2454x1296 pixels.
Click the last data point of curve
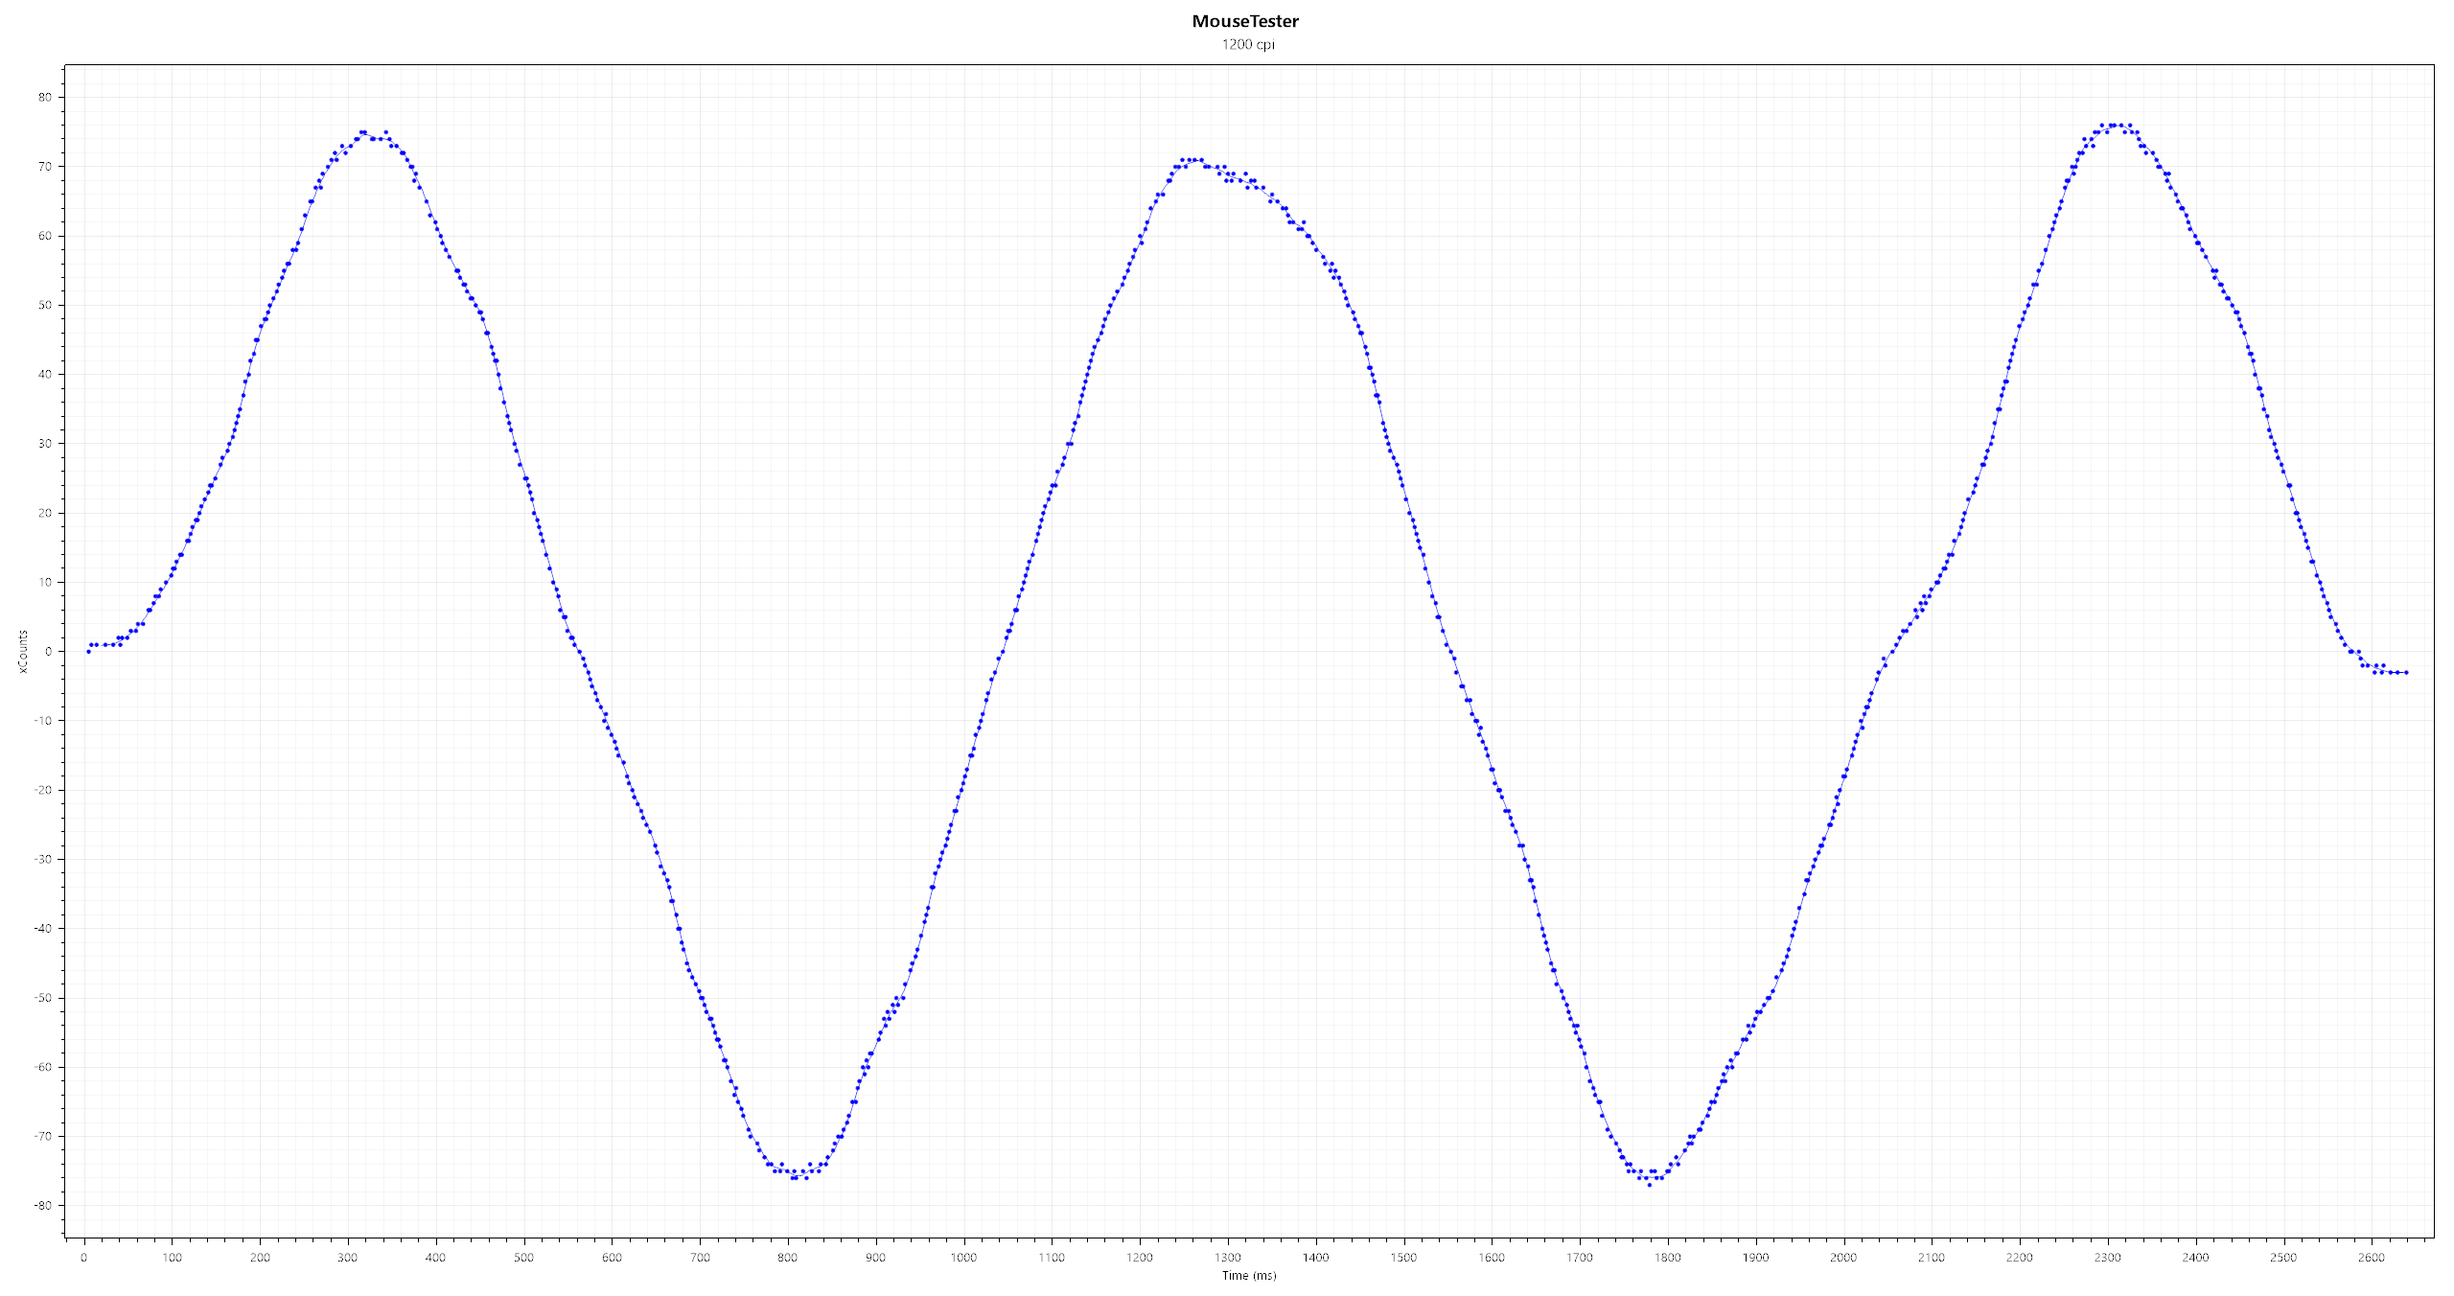point(2406,673)
